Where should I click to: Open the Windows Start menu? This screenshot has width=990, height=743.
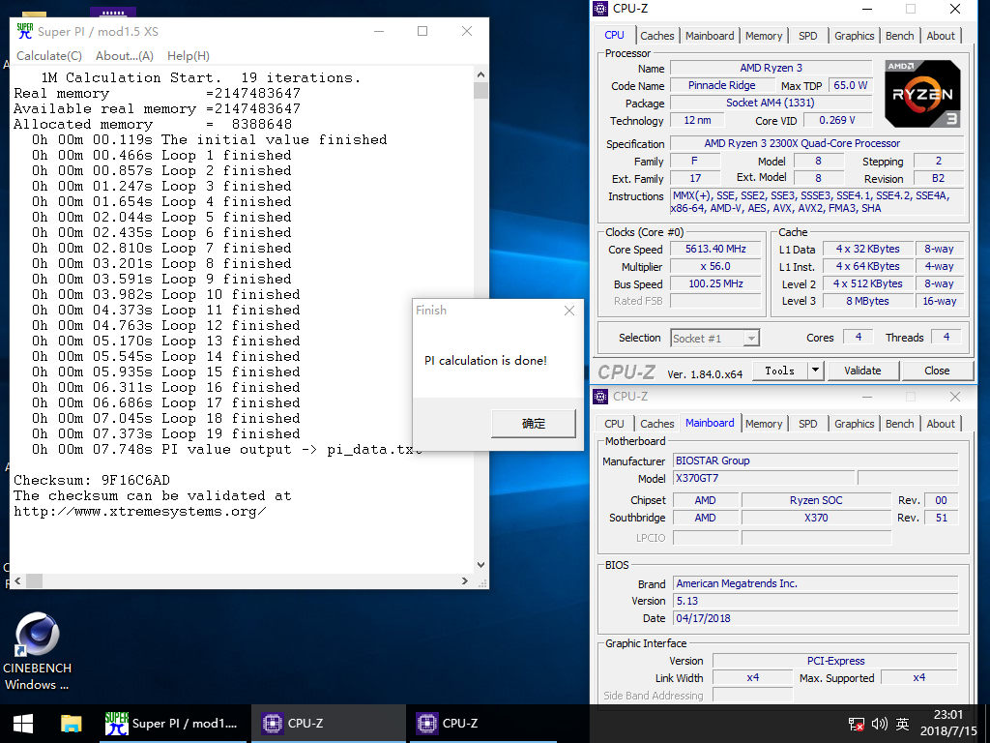pos(23,724)
